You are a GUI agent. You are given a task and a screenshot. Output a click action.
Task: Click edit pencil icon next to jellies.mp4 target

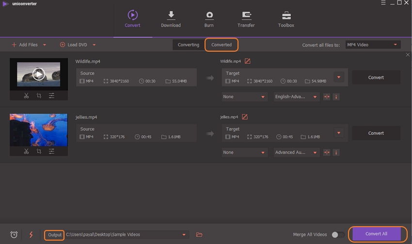(x=245, y=117)
